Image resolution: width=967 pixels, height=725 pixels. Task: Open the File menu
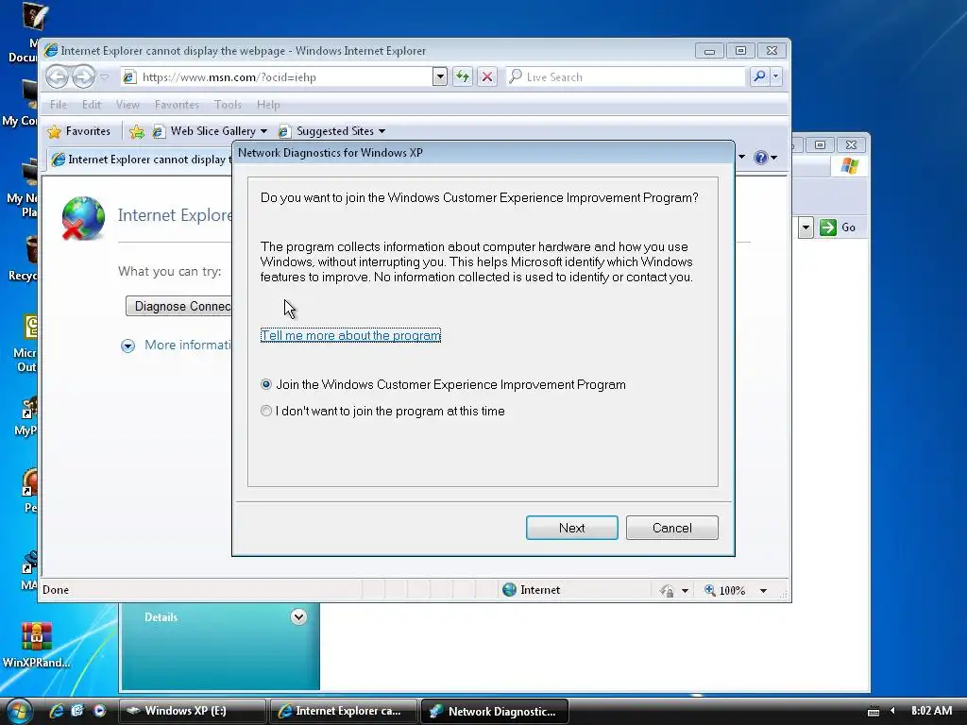pos(58,105)
